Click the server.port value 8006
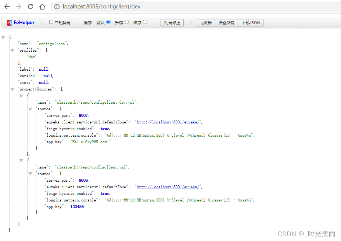The height and width of the screenshot is (241, 341). pyautogui.click(x=83, y=180)
